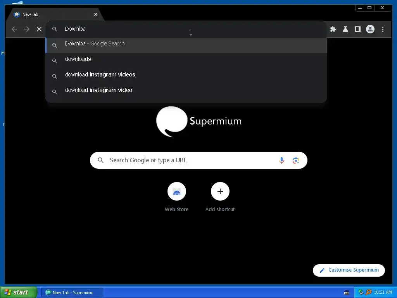The height and width of the screenshot is (298, 397).
Task: Choose 'download instagram video' suggestion
Action: click(186, 92)
